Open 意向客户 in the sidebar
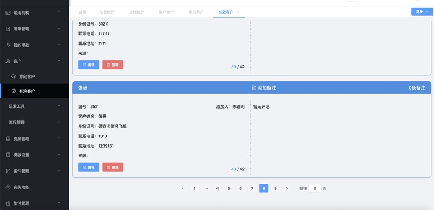 coord(35,77)
